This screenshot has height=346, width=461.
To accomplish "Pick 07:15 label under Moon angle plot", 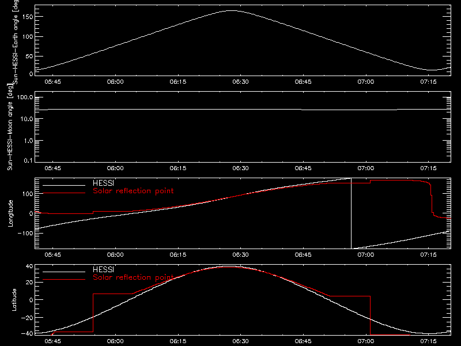I will point(428,168).
